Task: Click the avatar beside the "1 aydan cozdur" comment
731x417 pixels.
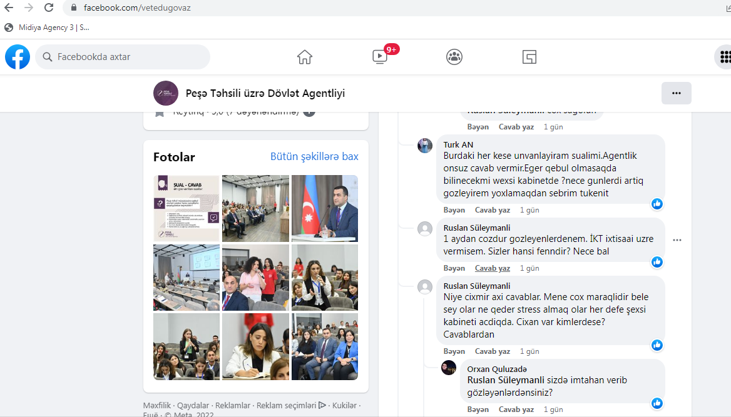Action: (x=425, y=229)
